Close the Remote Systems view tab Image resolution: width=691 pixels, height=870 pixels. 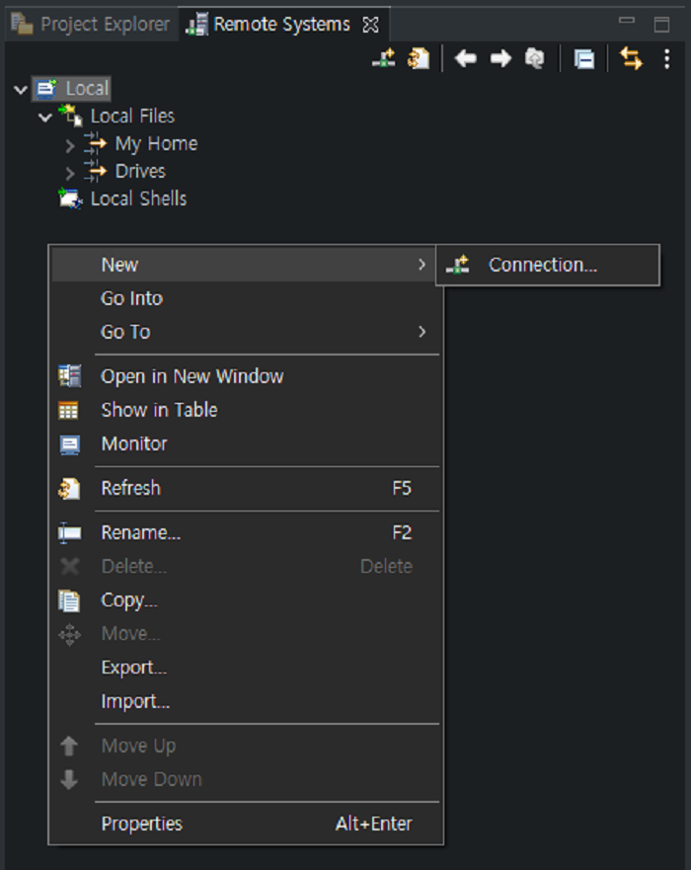(x=371, y=25)
